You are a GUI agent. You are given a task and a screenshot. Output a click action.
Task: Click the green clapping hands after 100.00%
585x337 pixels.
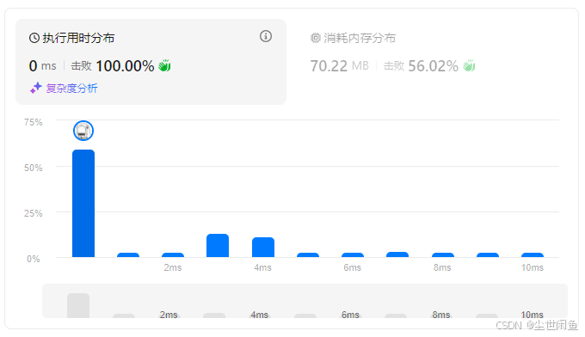pyautogui.click(x=164, y=65)
